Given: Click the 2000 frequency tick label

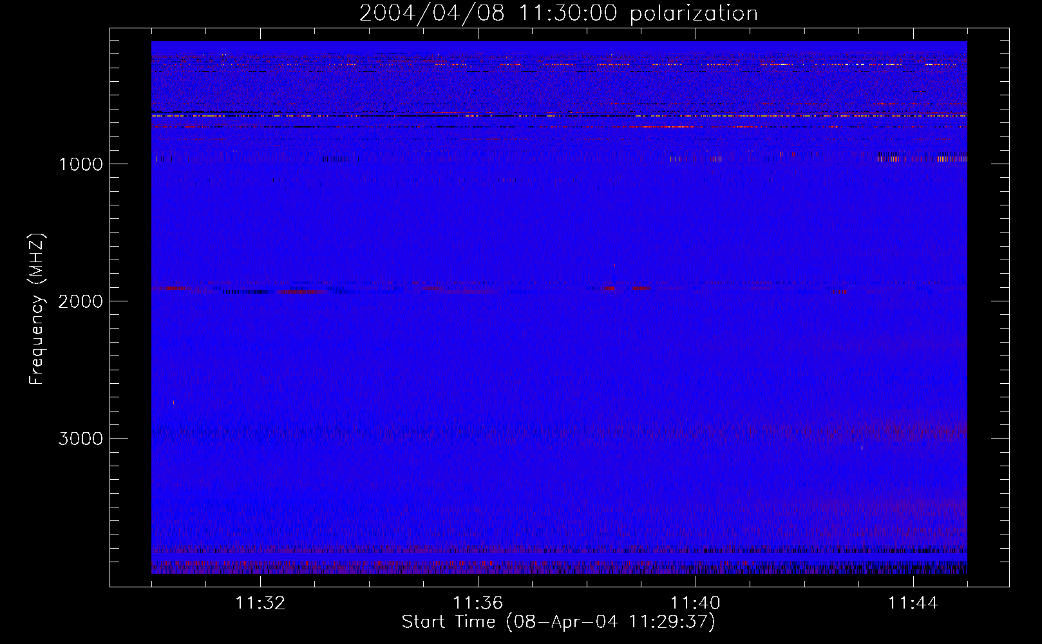Looking at the screenshot, I should coord(81,301).
